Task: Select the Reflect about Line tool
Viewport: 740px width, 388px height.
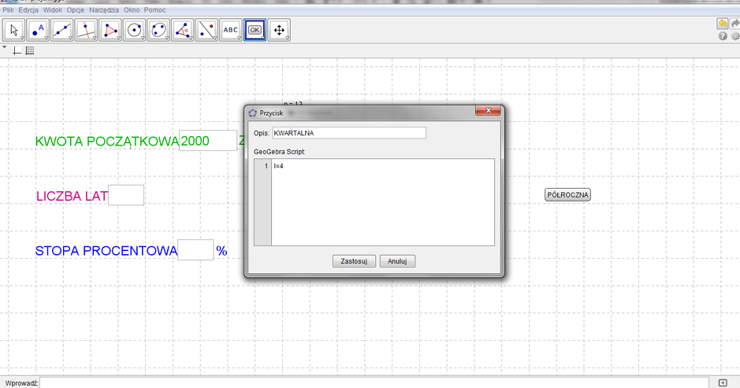Action: tap(206, 30)
